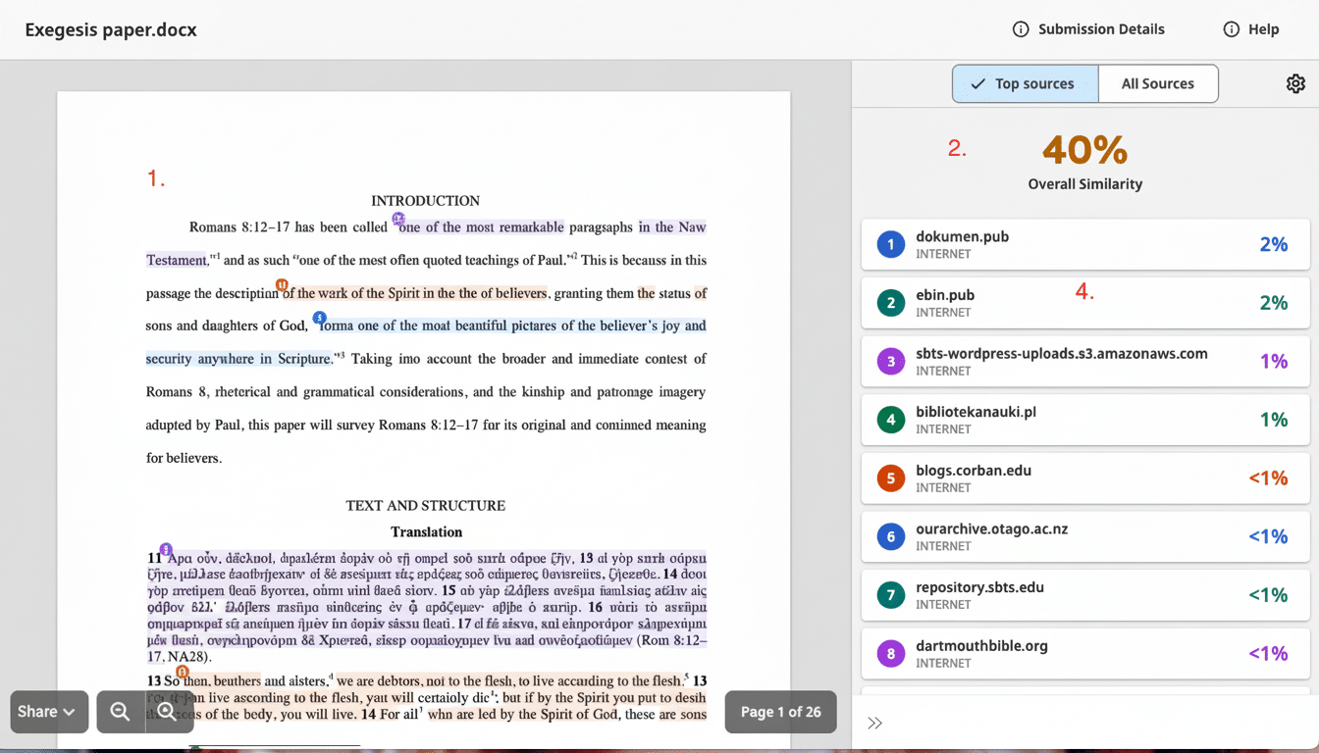Enable the checkmarked Top sources filter
Viewport: 1319px width, 753px height.
point(1025,83)
